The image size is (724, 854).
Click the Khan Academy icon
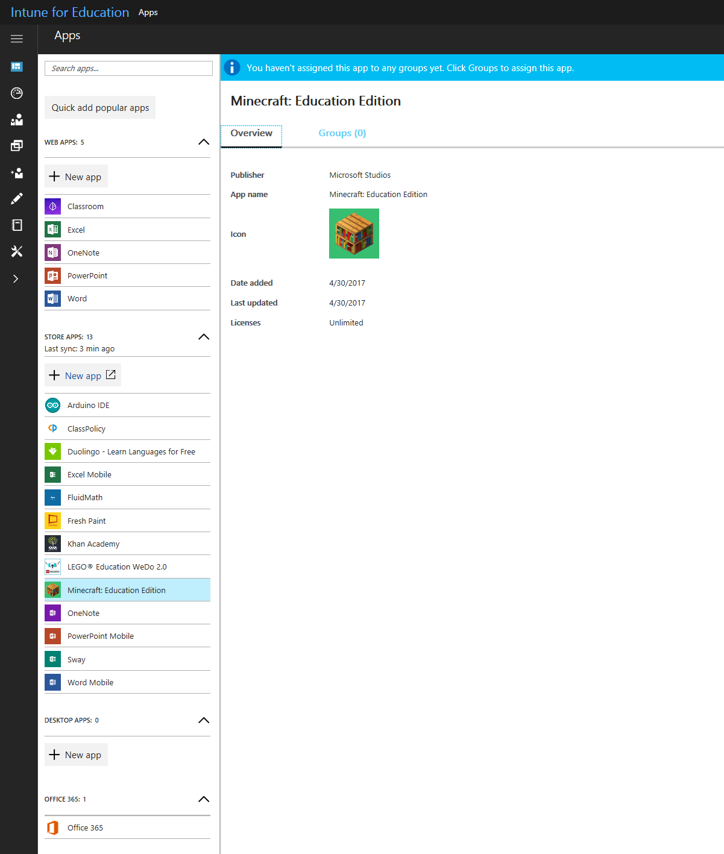53,544
